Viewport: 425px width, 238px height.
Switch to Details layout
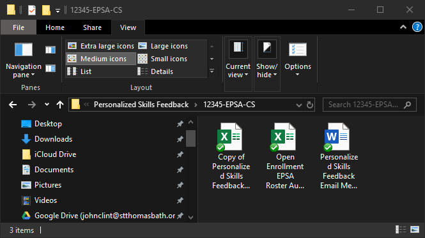tap(155, 71)
